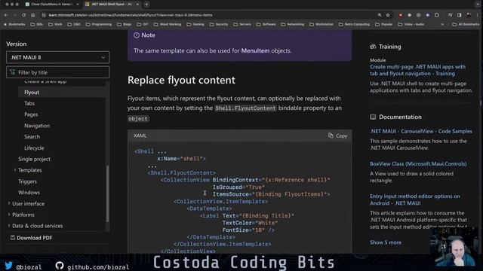
Task: Click the webcam video thumbnail
Action: pos(455,248)
